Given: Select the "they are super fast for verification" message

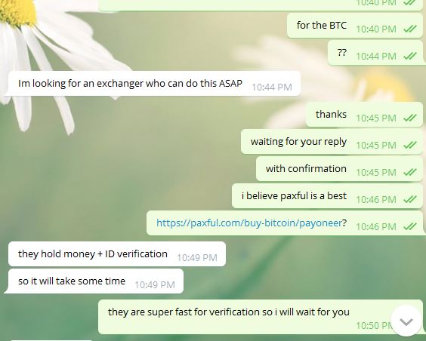Looking at the screenshot, I should pyautogui.click(x=261, y=317).
